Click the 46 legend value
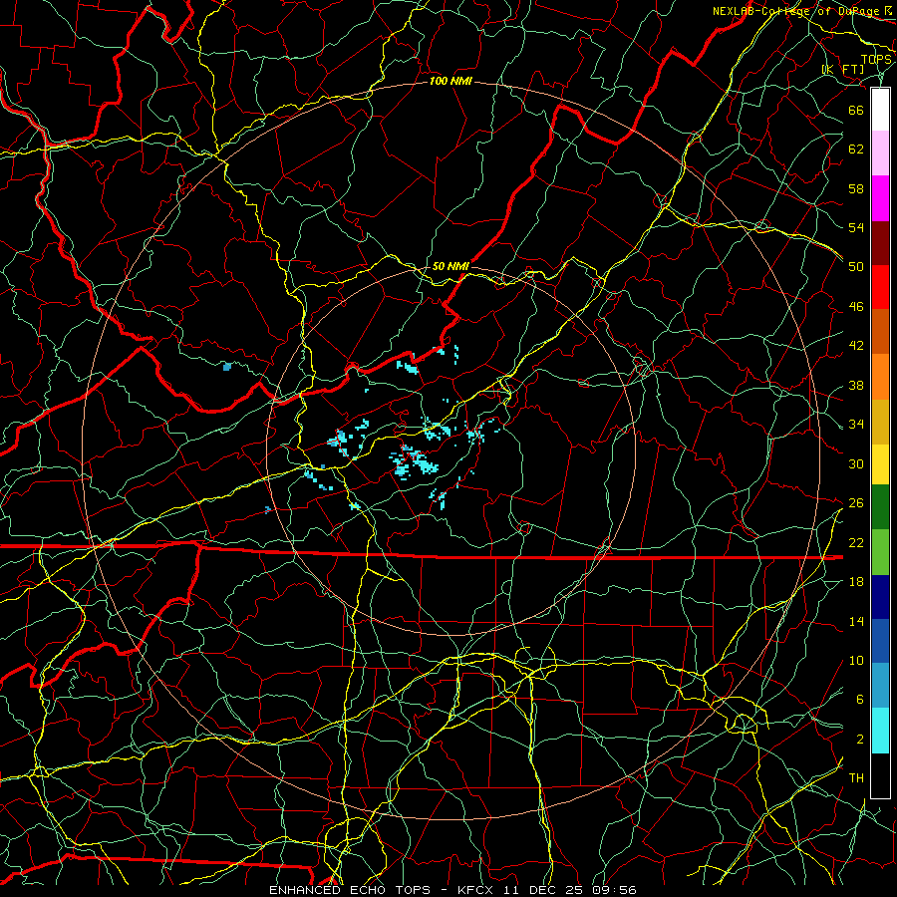This screenshot has width=897, height=897. (x=856, y=307)
